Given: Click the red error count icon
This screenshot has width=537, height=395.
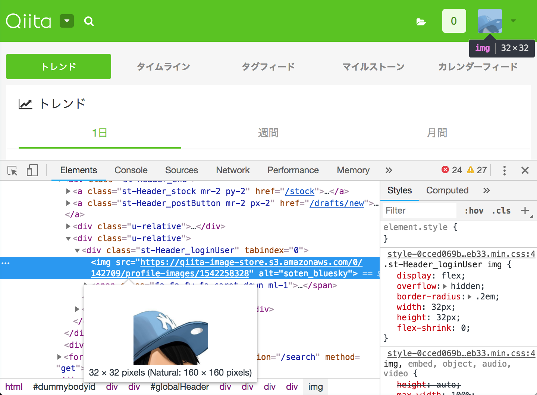Looking at the screenshot, I should 445,170.
